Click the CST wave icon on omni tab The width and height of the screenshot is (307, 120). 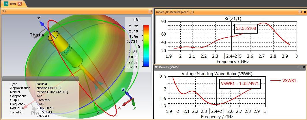click(x=6, y=4)
